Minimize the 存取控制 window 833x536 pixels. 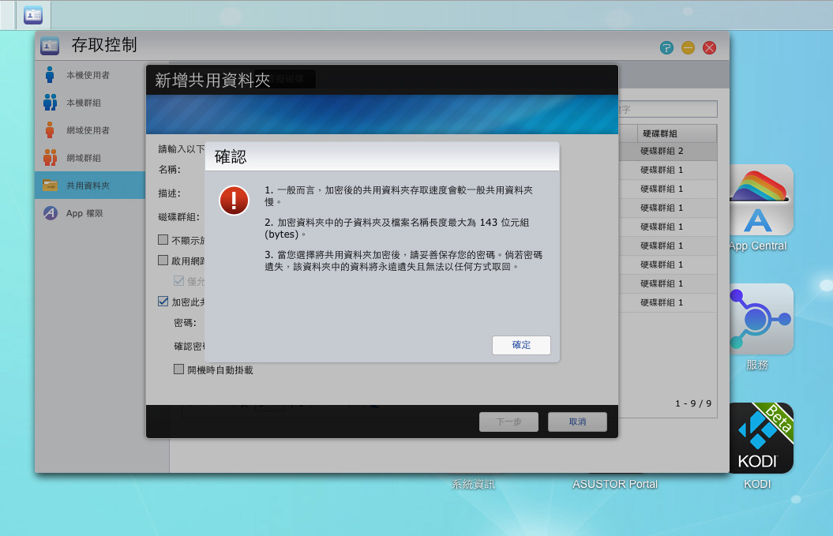pos(688,48)
